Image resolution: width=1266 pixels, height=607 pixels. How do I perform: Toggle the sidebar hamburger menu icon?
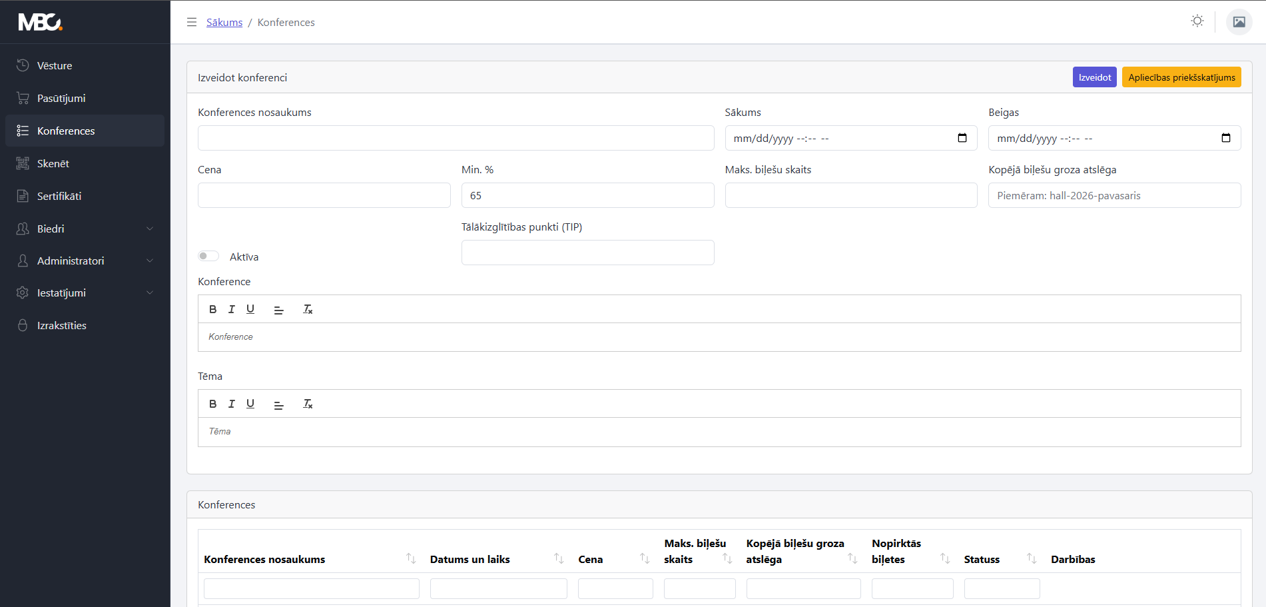pos(192,22)
